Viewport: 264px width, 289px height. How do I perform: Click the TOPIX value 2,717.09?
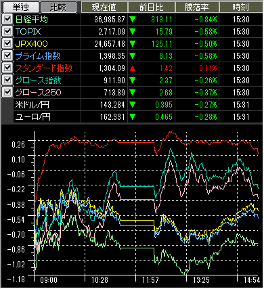click(x=112, y=32)
